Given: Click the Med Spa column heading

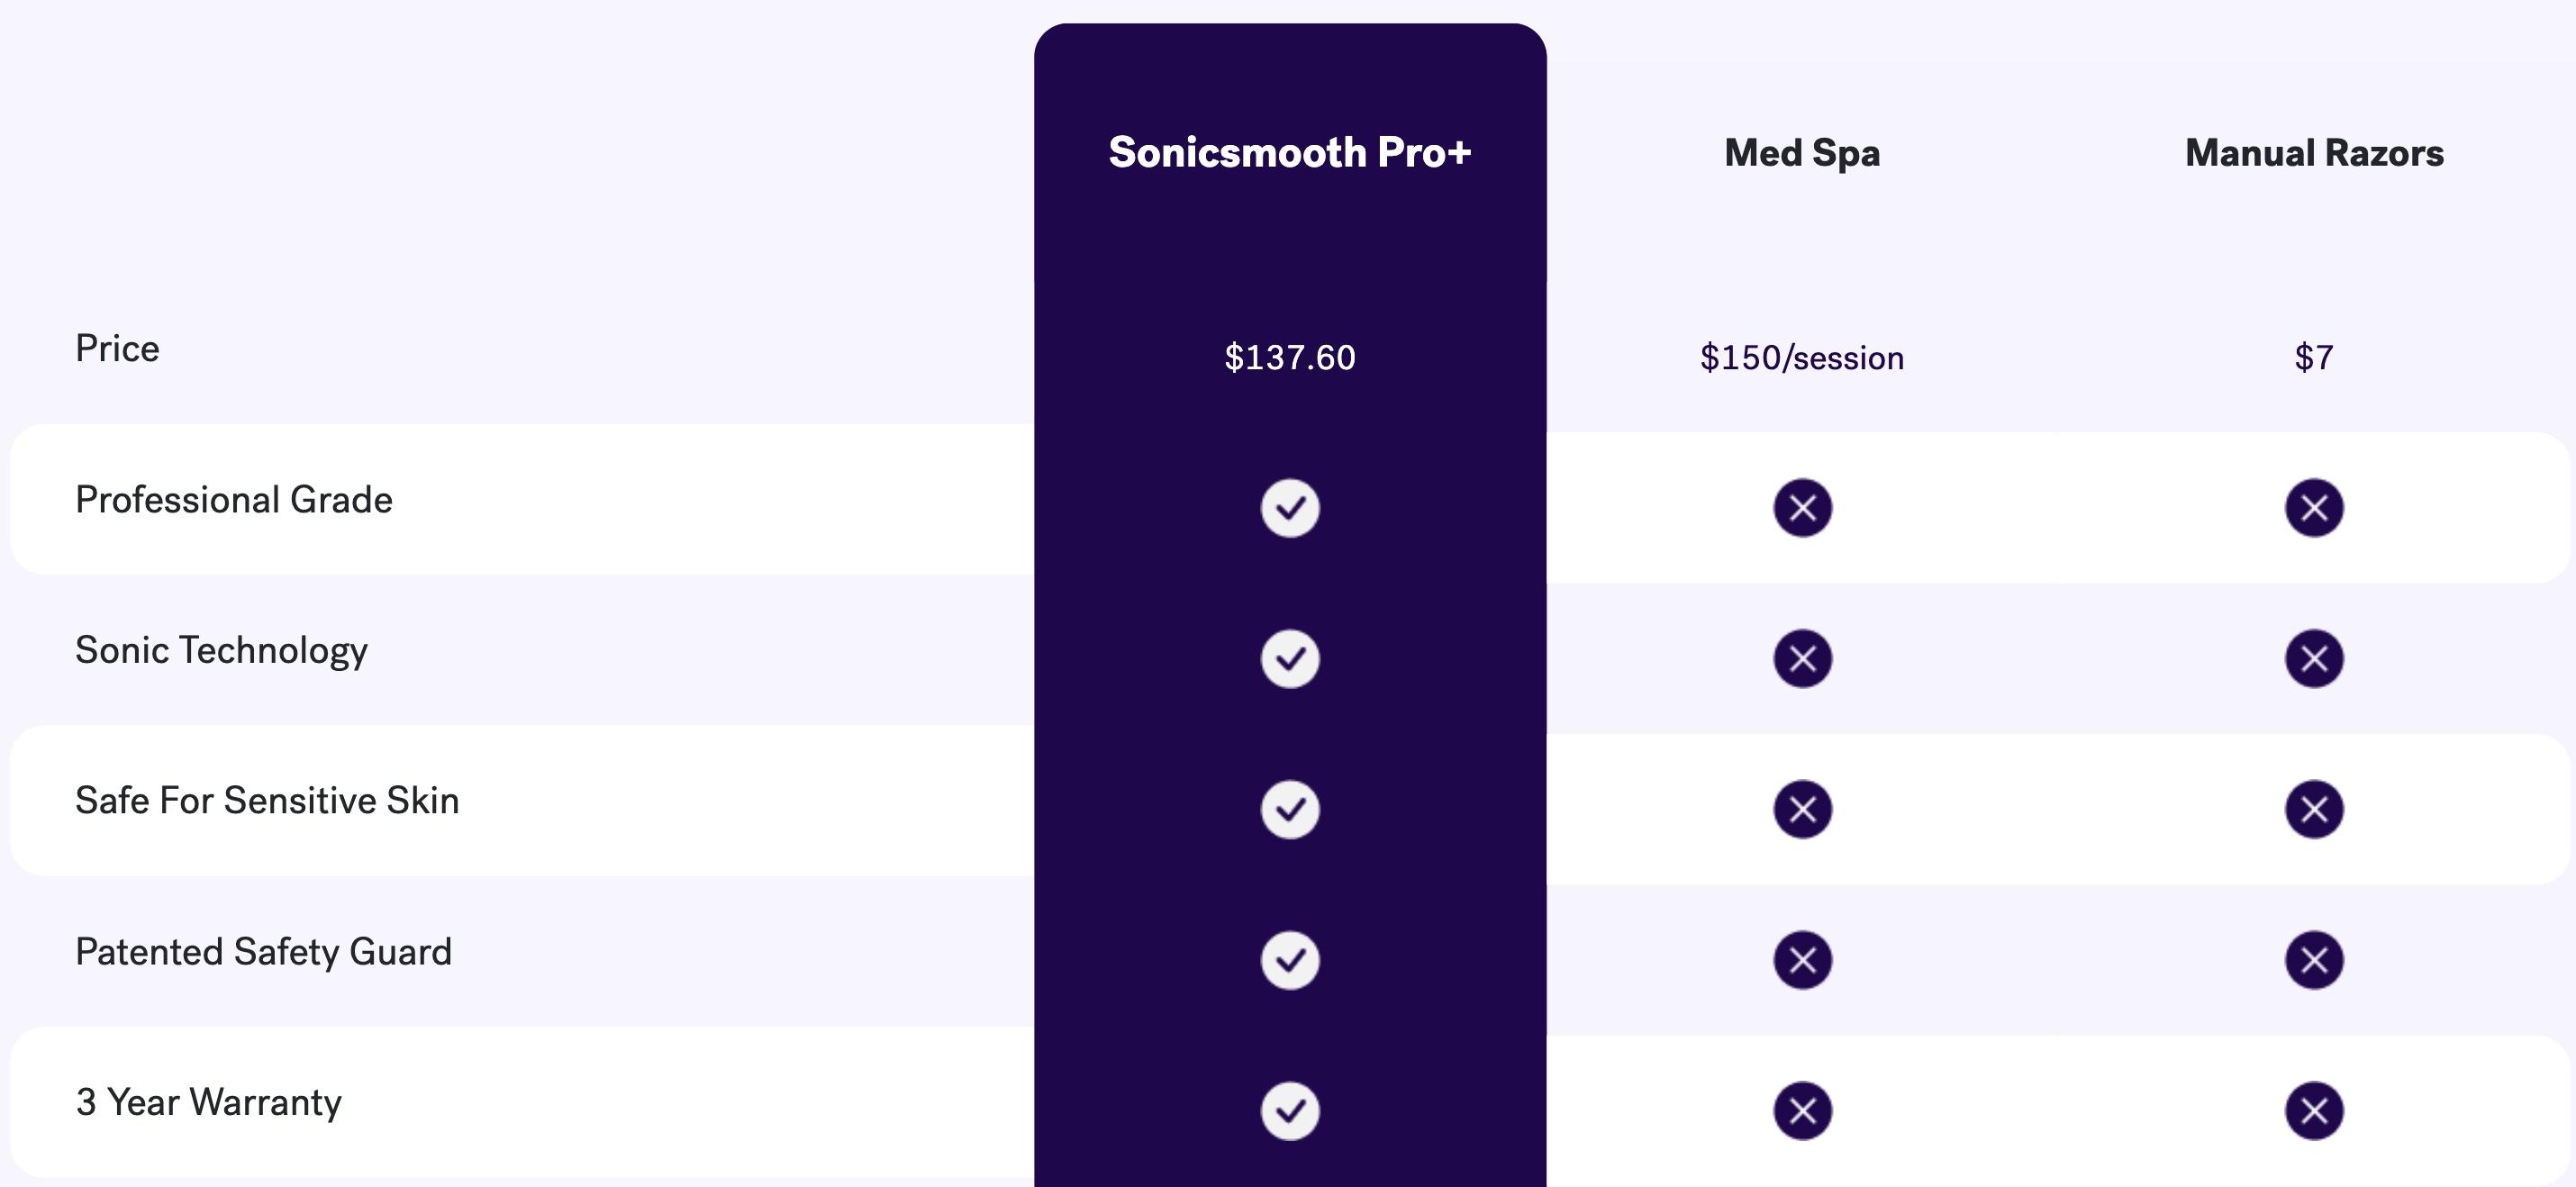Looking at the screenshot, I should click(1802, 153).
